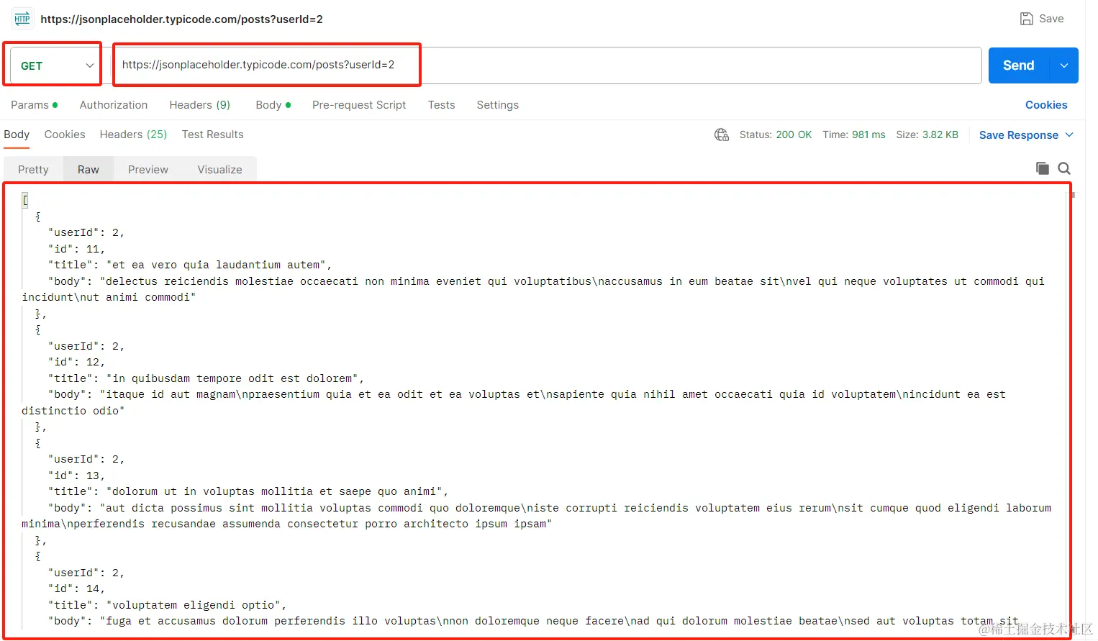Expand the Send button dropdown arrow

tap(1064, 65)
